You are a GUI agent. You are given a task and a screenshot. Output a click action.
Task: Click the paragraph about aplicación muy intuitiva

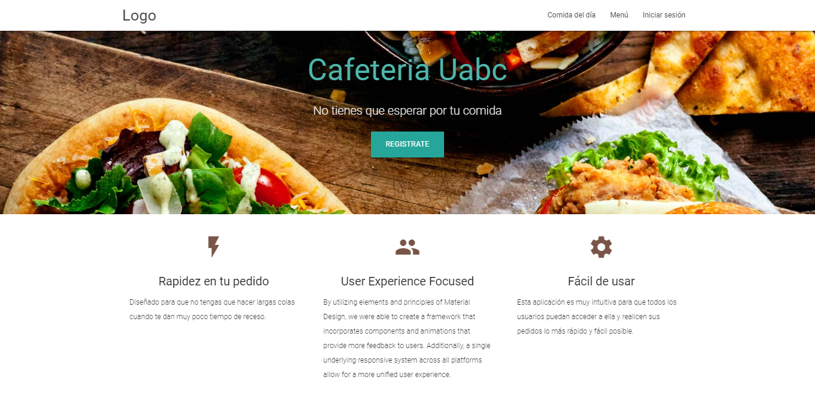[x=598, y=317]
